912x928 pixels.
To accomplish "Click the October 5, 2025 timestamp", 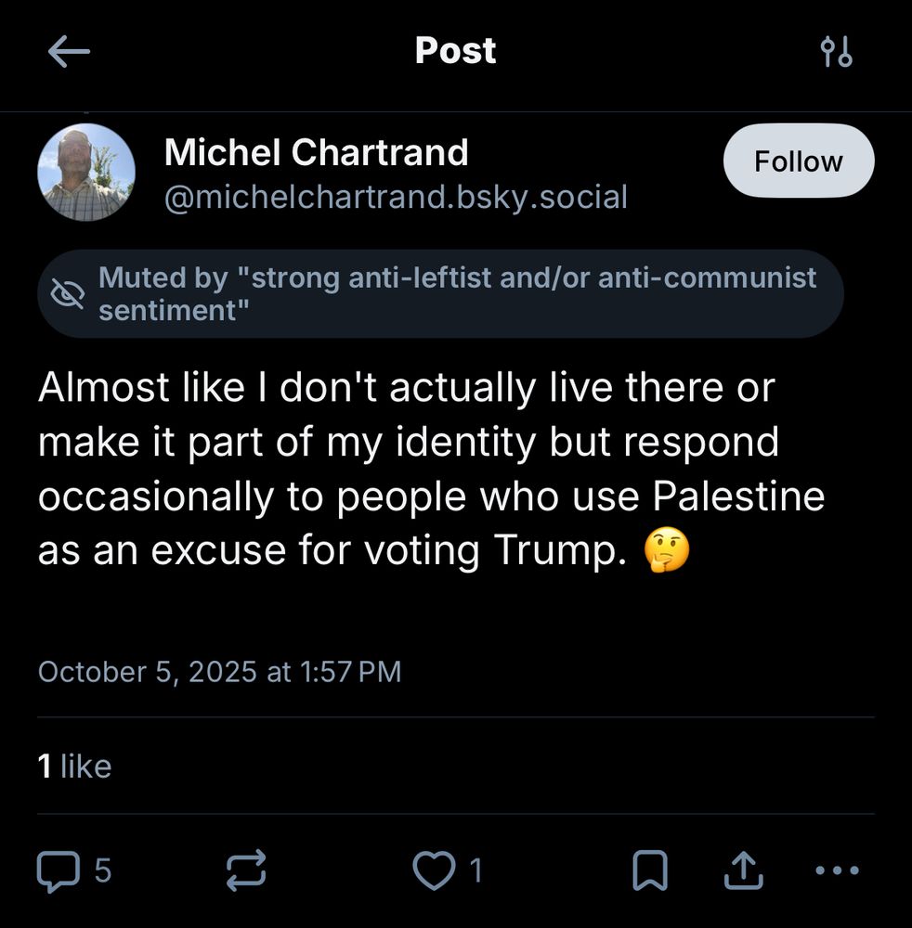I will tap(219, 671).
